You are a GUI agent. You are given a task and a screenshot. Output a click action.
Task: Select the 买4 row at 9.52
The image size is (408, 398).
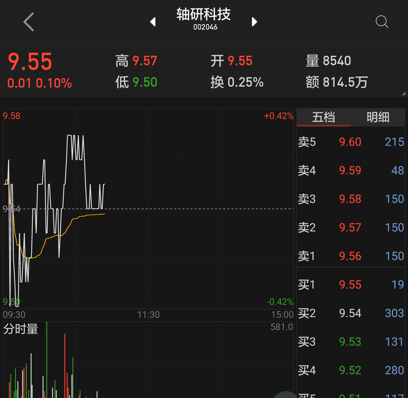tap(351, 370)
